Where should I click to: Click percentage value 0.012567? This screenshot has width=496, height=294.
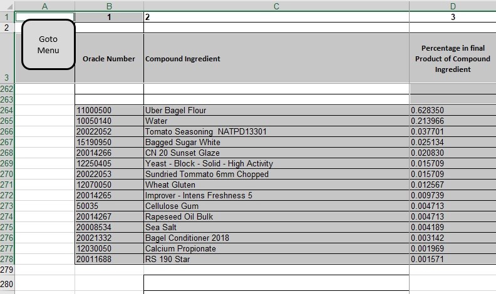453,185
